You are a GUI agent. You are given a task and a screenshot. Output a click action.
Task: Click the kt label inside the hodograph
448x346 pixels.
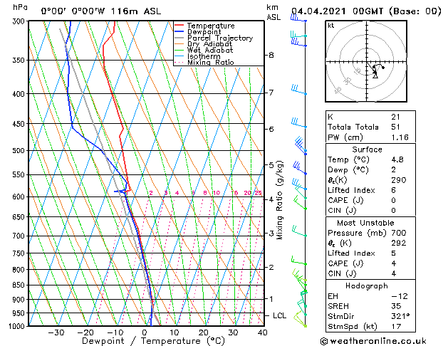[x=330, y=26]
